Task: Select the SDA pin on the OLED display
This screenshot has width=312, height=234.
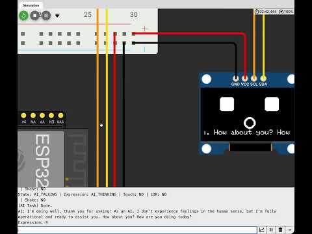Action: [263, 78]
